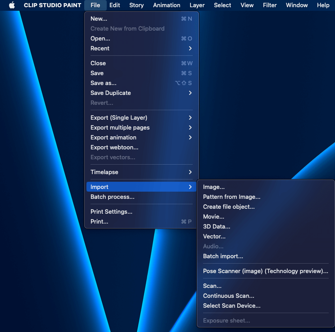The width and height of the screenshot is (335, 332).
Task: Import 3D Data... from submenu
Action: pyautogui.click(x=266, y=227)
